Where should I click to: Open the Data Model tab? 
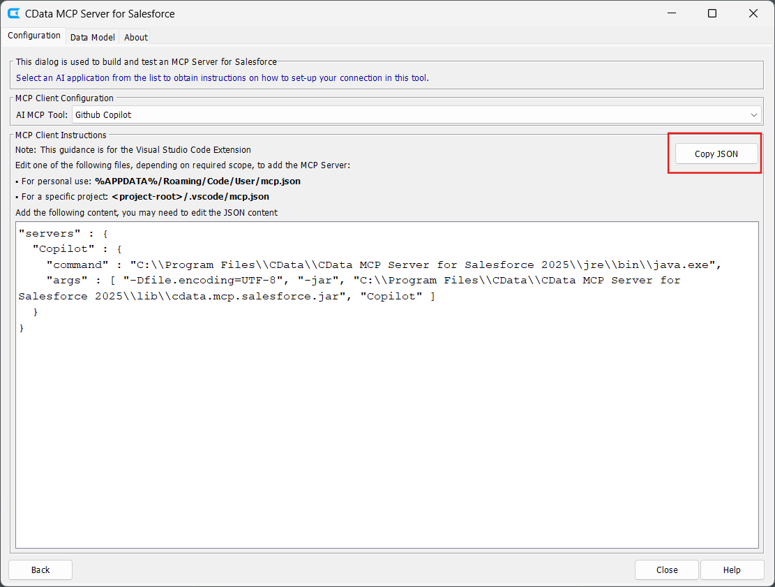pyautogui.click(x=92, y=37)
